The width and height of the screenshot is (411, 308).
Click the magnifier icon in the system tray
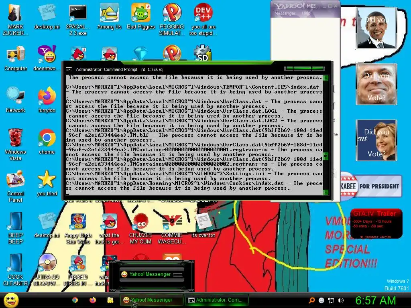311,300
